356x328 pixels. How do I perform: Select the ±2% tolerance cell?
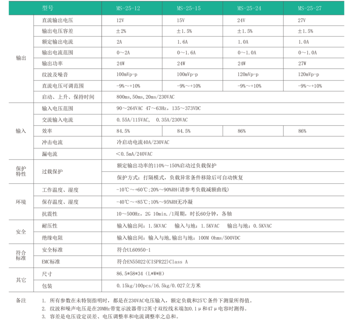click(121, 31)
